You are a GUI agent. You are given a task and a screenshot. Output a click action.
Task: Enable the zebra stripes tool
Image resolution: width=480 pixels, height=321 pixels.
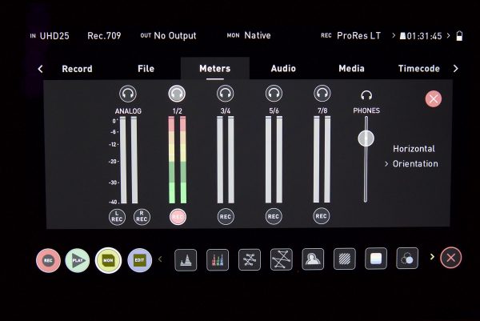(x=344, y=259)
